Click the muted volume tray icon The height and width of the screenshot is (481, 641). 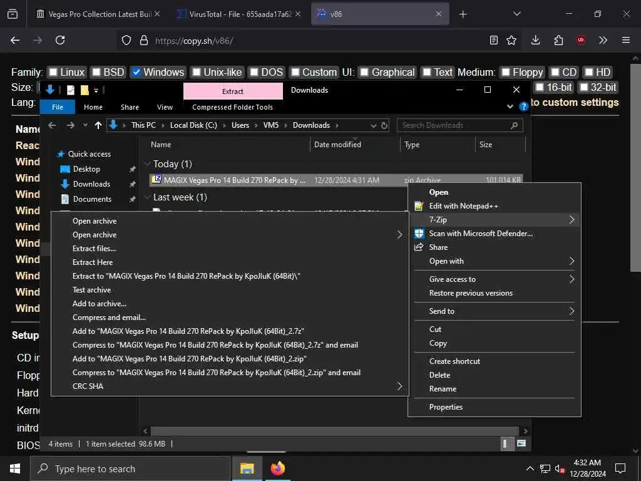(x=560, y=468)
